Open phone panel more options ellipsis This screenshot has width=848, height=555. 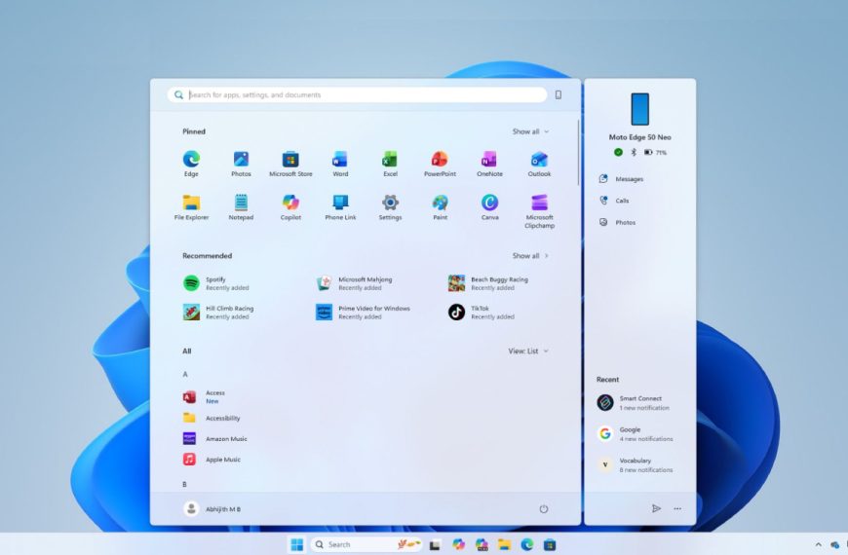pyautogui.click(x=677, y=508)
